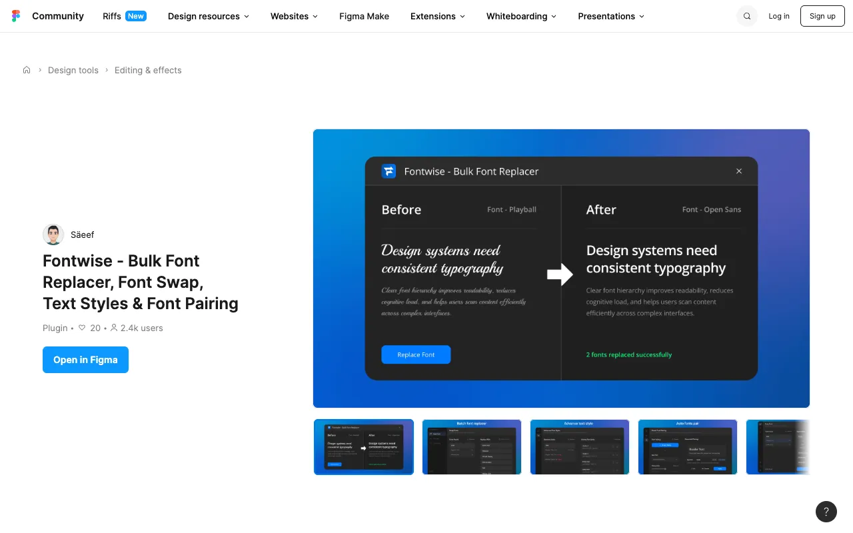The height and width of the screenshot is (533, 853).
Task: Click Open in Figma button
Action: (85, 360)
